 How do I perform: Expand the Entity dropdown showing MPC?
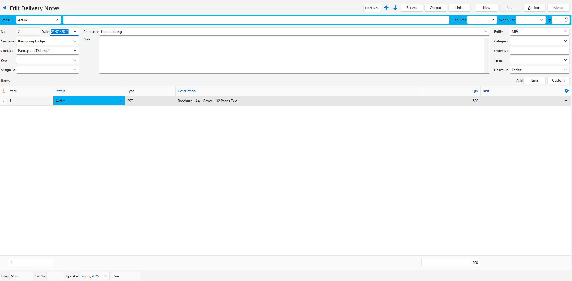565,32
